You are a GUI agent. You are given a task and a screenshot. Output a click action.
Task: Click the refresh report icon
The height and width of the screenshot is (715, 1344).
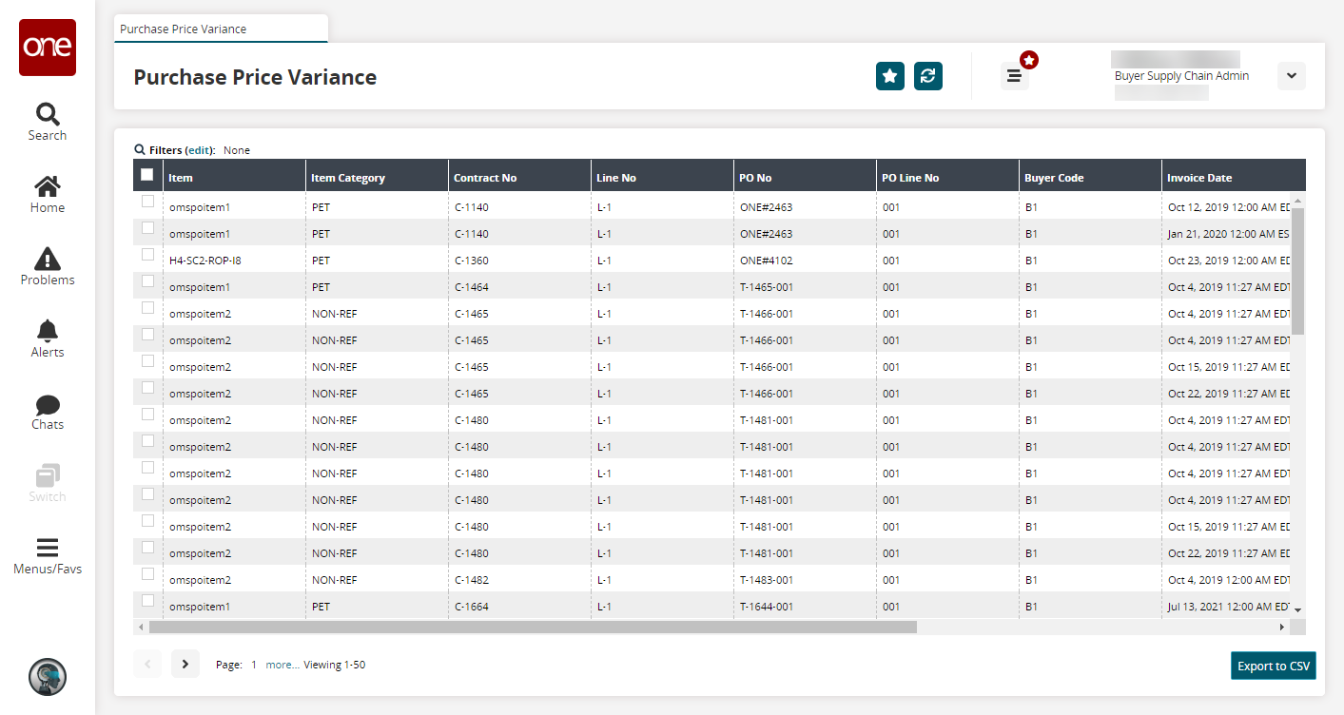928,76
